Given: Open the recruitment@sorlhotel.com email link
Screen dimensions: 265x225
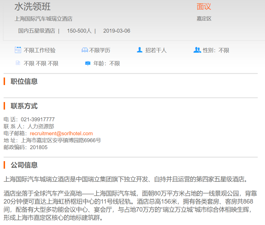Looking at the screenshot, I should tap(61, 134).
